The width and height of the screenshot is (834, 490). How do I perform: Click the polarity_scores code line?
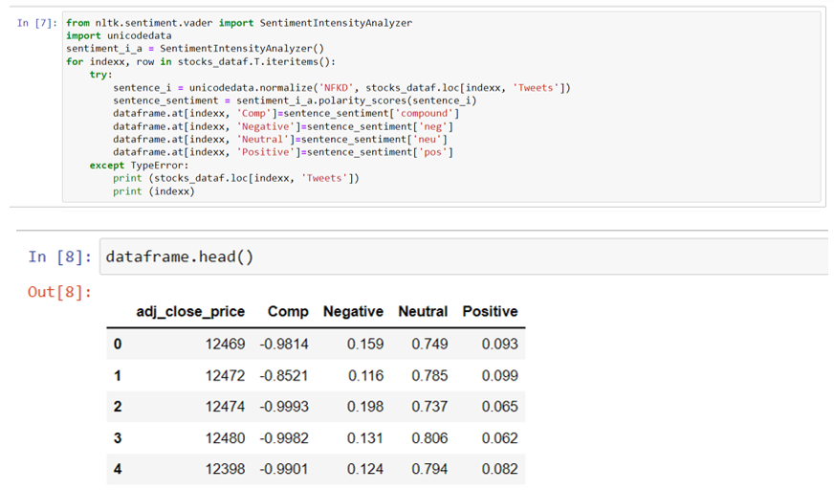pos(295,100)
